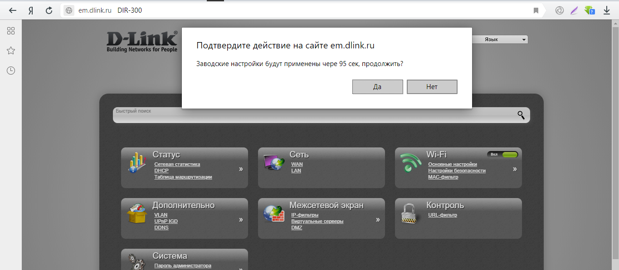Click the D-Link logo
Viewport: 619px width, 270px height.
pos(142,41)
